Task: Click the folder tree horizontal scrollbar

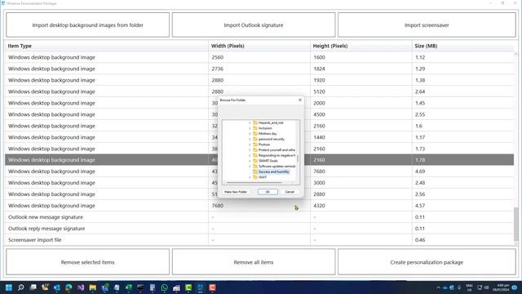Action: point(254,182)
